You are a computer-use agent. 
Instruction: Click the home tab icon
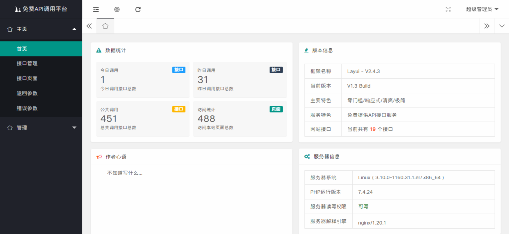pos(105,26)
